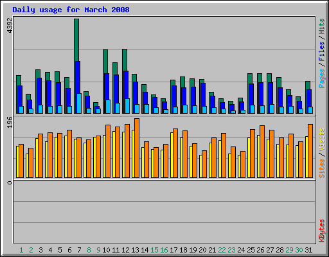Click day label 21 on the x-axis
Screen dimensions: 329x257
(x=212, y=250)
